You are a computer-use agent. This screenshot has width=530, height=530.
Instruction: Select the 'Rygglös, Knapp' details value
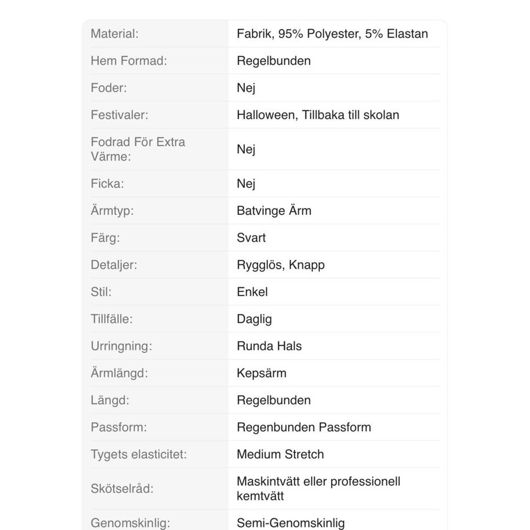point(281,265)
